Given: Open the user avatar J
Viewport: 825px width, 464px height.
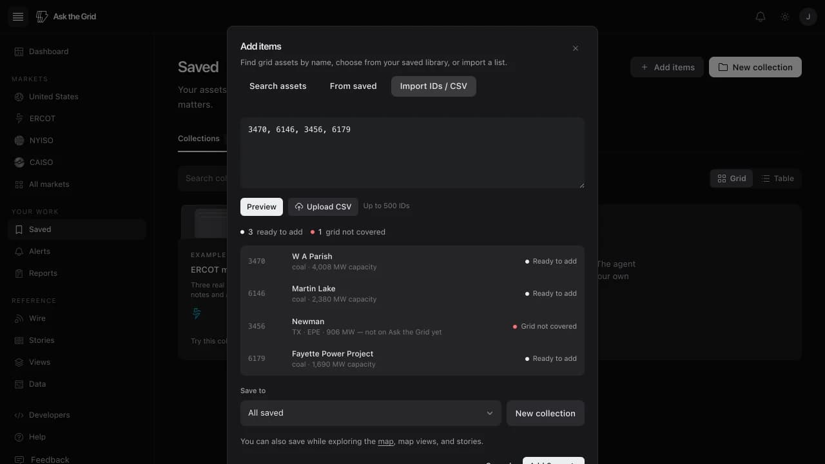Looking at the screenshot, I should (808, 17).
